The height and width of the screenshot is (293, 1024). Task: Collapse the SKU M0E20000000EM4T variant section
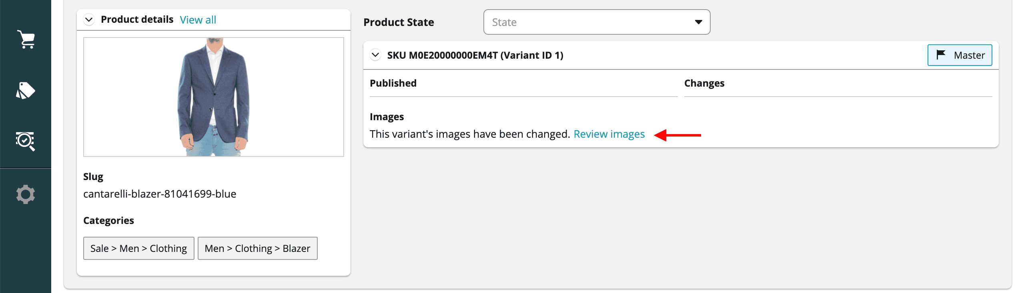pyautogui.click(x=375, y=55)
